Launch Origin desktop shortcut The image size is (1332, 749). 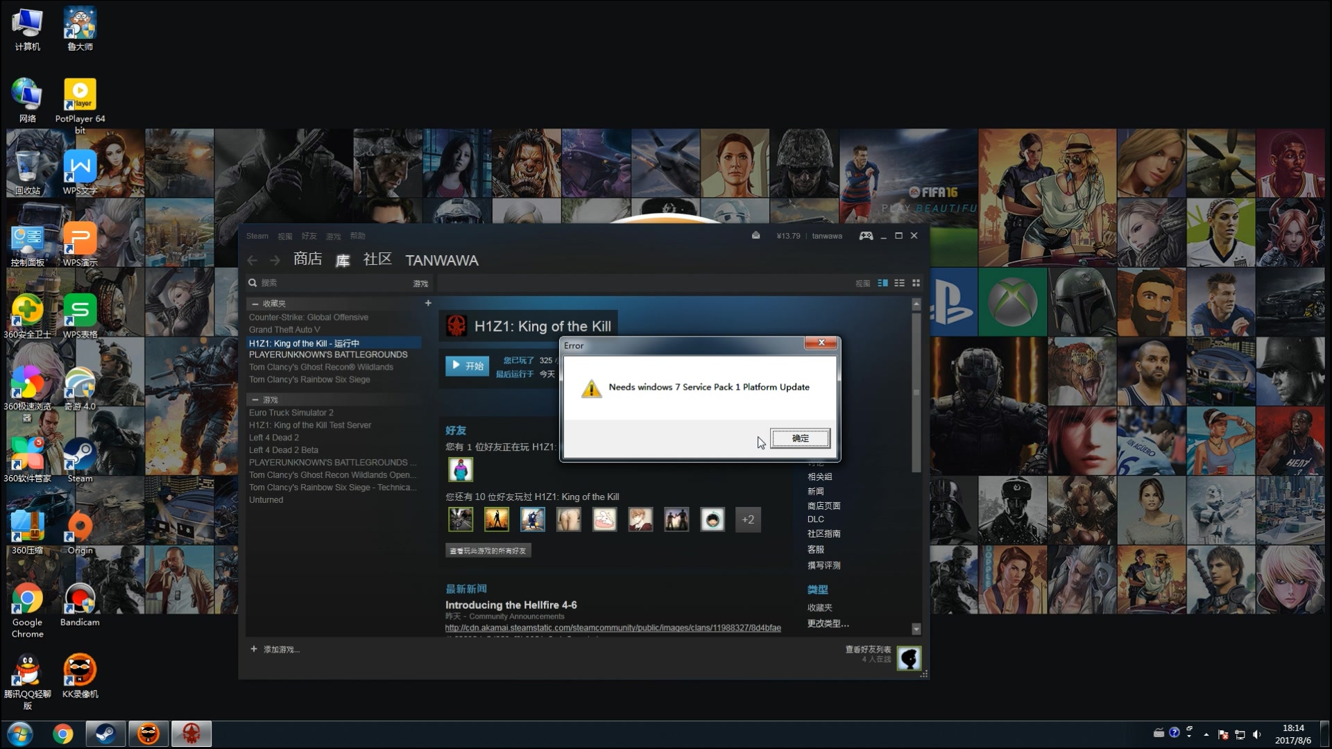(80, 532)
